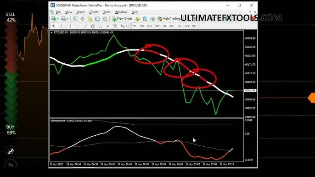Click the ultimatetrend indicator label
This screenshot has height=177, width=315.
(x=71, y=121)
